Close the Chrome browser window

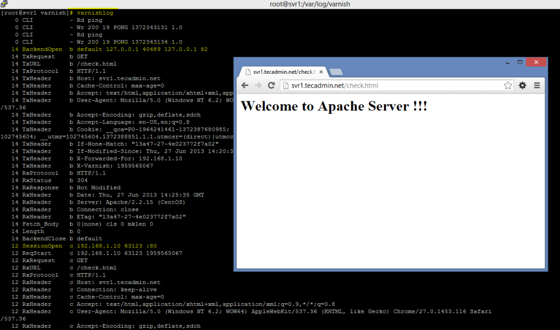pyautogui.click(x=536, y=62)
